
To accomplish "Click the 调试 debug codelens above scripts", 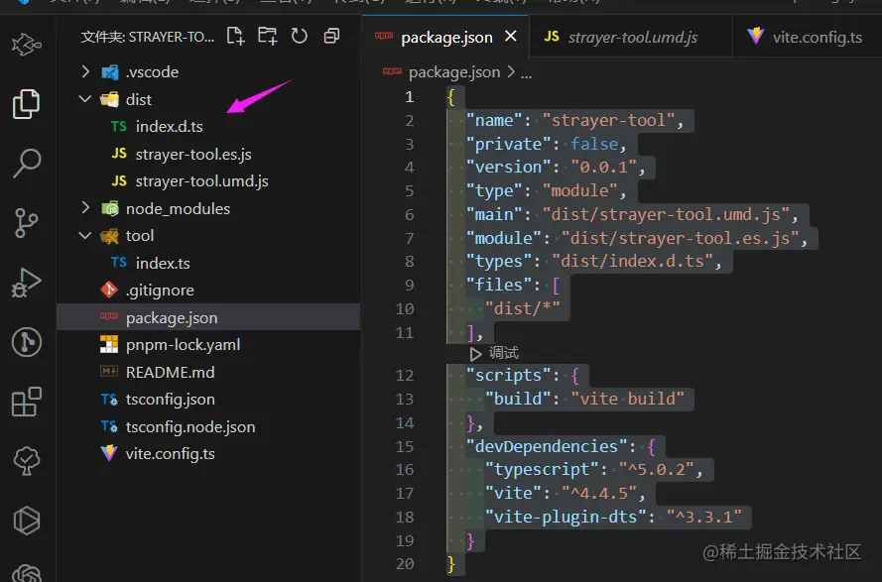I will coord(494,353).
